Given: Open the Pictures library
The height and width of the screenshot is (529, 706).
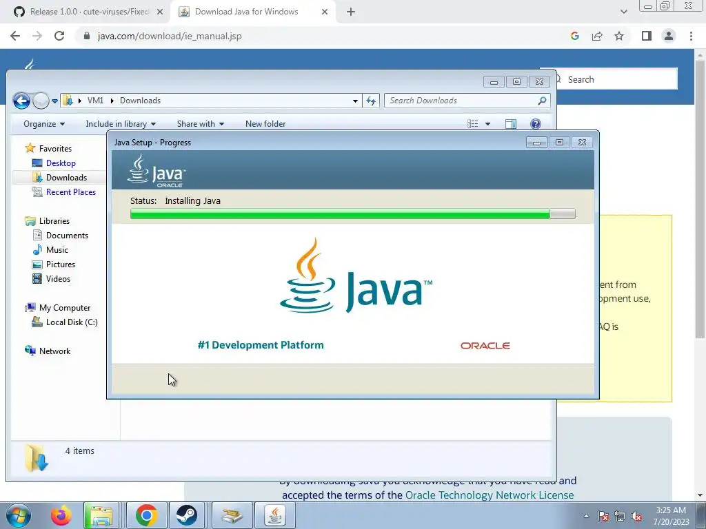Looking at the screenshot, I should point(61,264).
